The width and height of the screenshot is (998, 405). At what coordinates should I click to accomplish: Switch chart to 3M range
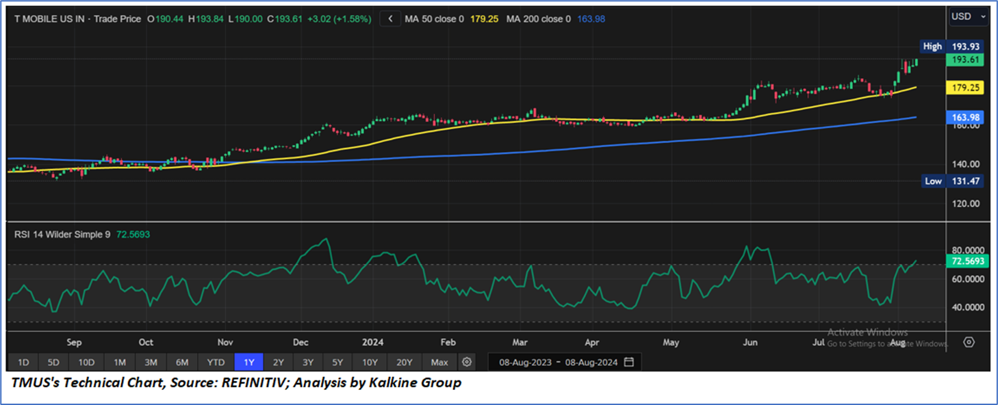(151, 362)
